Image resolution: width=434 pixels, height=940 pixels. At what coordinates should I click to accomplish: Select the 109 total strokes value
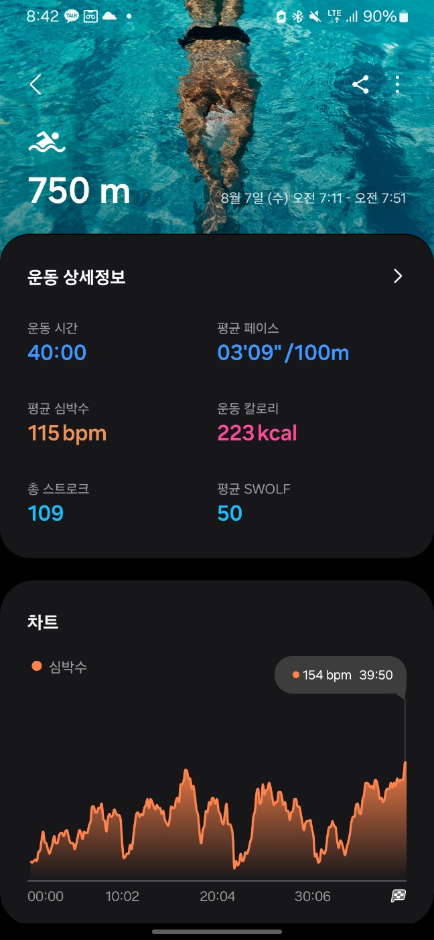click(46, 514)
